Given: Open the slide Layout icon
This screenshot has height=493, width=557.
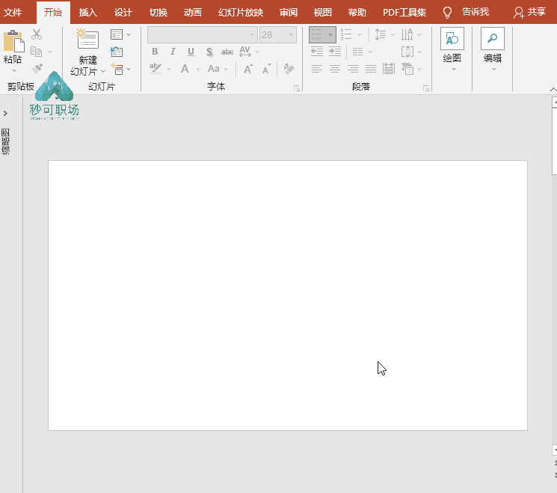Looking at the screenshot, I should 117,35.
